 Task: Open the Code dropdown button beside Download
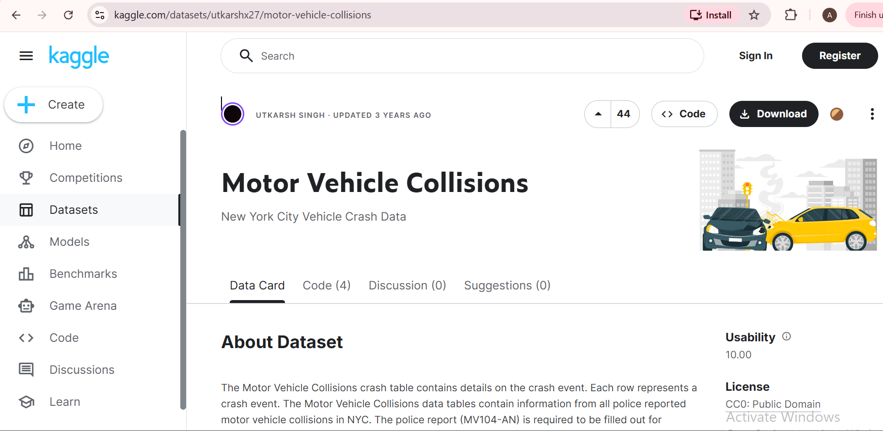pos(684,114)
